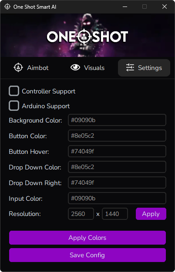
Task: Click the sliders icon on the Settings tab
Action: 130,67
